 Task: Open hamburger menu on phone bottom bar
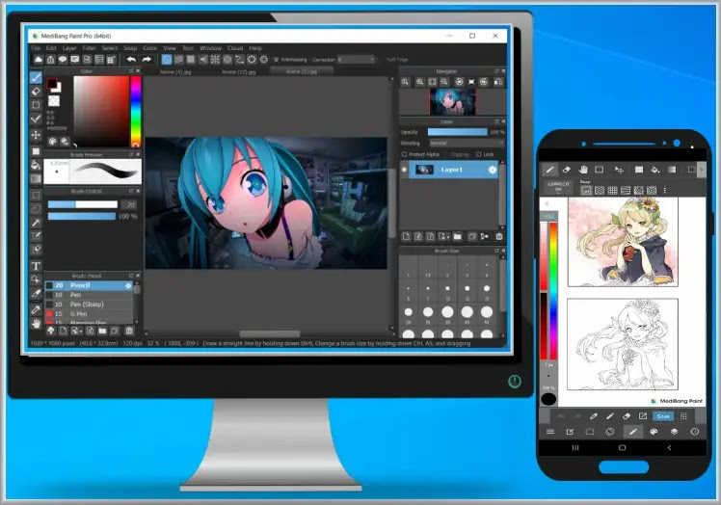pyautogui.click(x=550, y=432)
